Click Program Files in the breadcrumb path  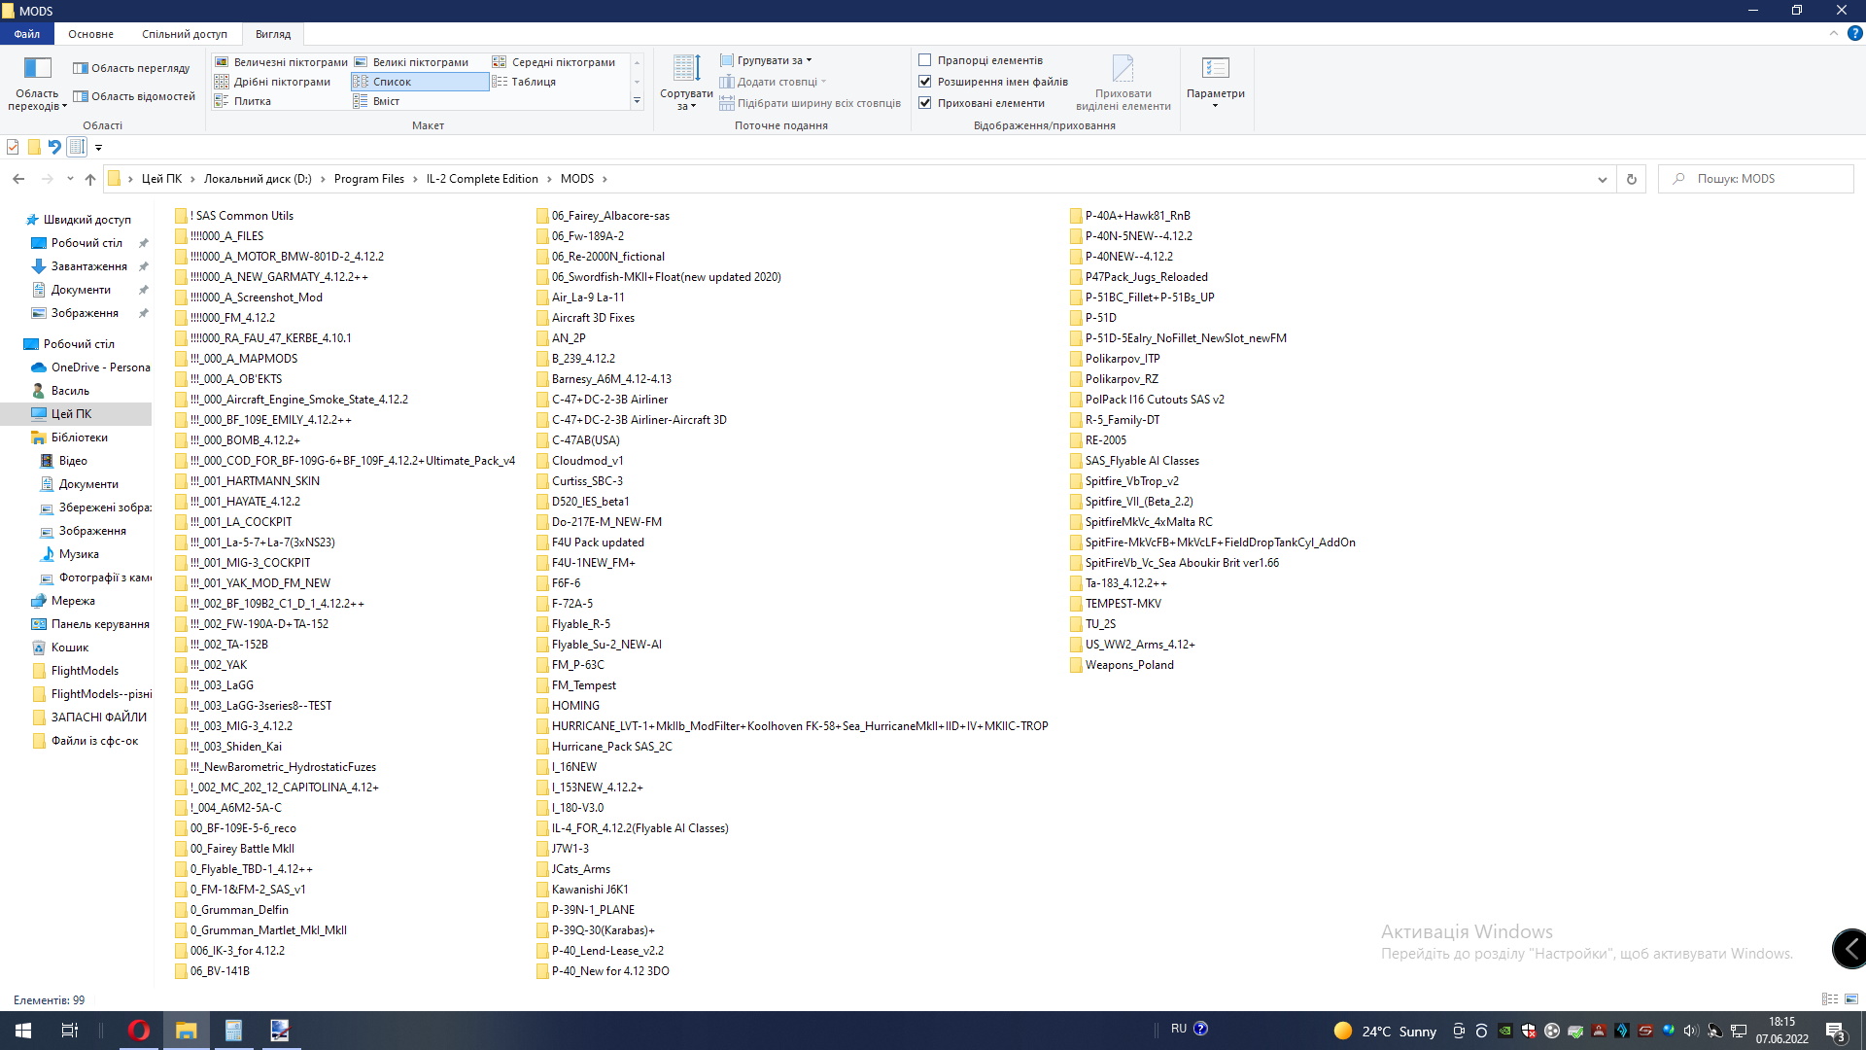368,179
